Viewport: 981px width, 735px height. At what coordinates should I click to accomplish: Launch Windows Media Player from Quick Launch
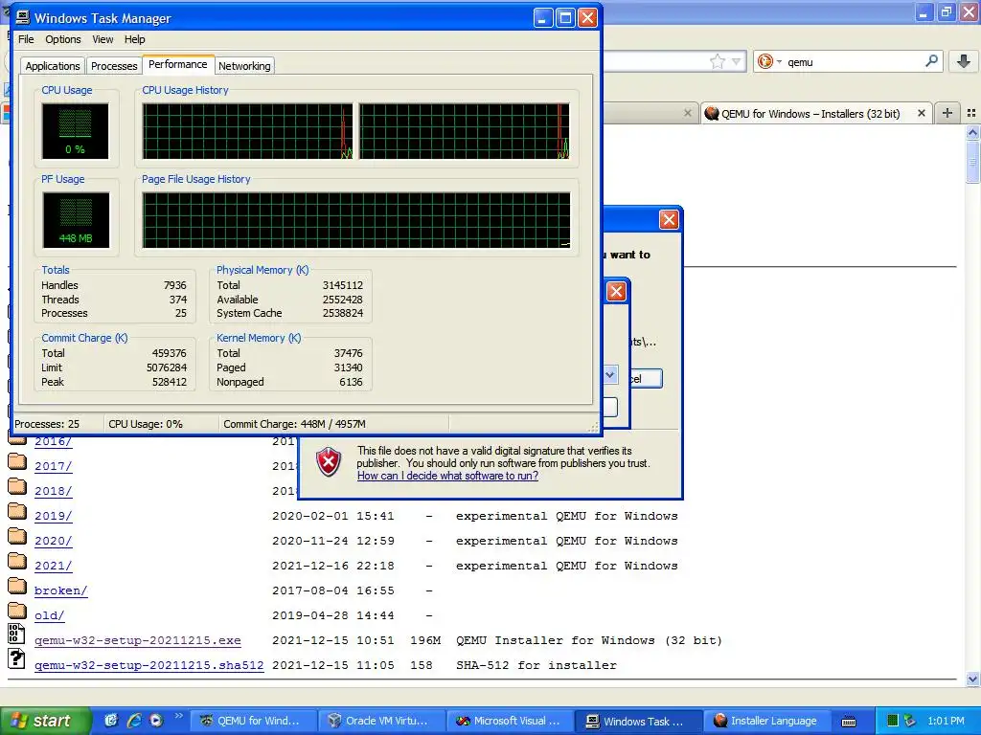click(x=156, y=721)
